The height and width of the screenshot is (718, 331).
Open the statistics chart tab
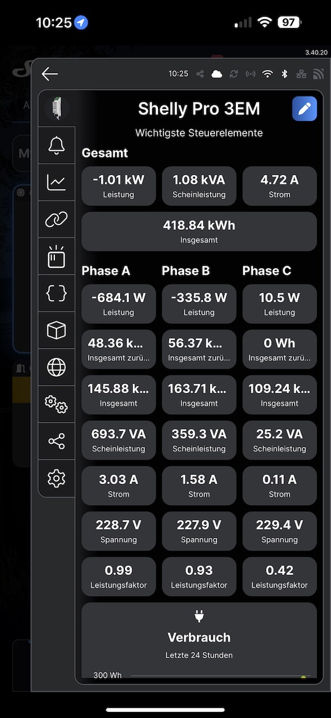[57, 182]
